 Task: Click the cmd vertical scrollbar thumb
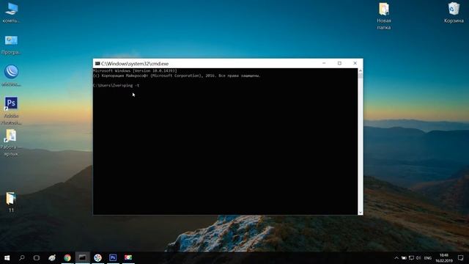[x=361, y=76]
